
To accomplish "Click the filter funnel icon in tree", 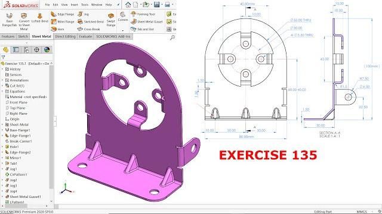I will [x=3, y=57].
